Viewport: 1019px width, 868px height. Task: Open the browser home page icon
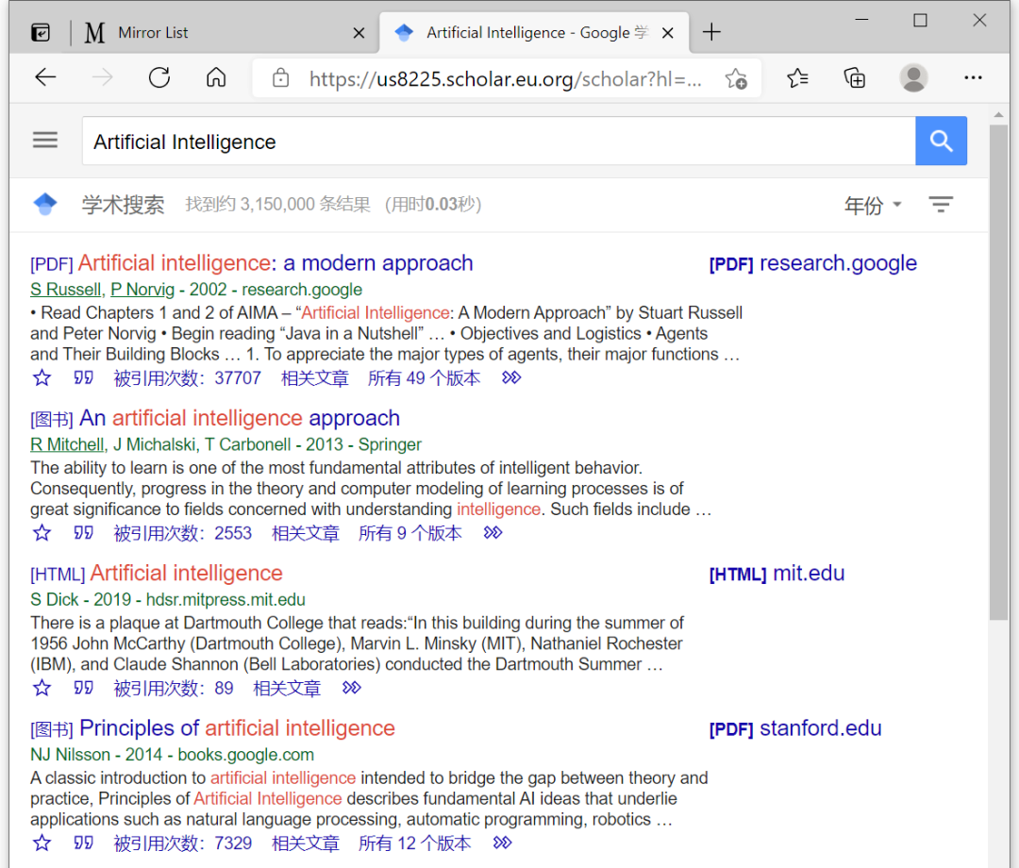216,78
